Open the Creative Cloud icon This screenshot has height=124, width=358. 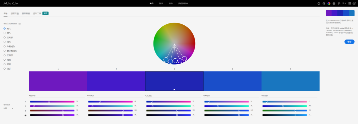[355, 3]
